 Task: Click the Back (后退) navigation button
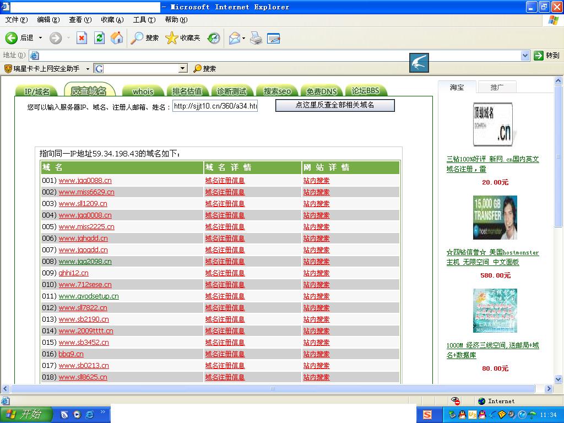click(19, 38)
